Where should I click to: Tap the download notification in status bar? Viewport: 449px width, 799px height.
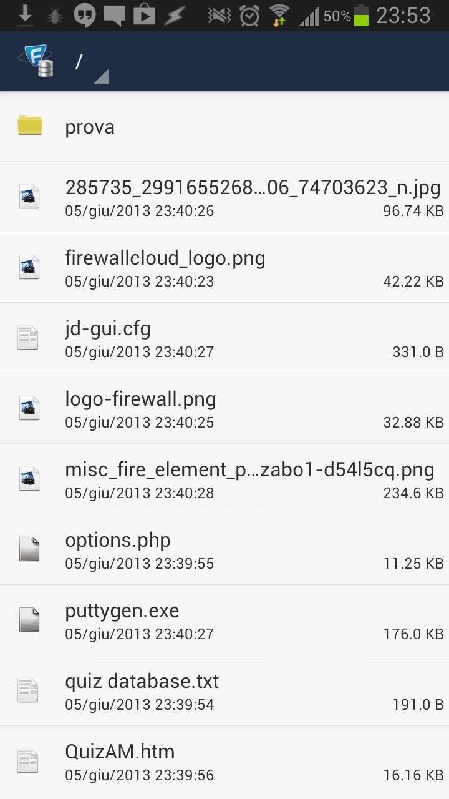(25, 15)
